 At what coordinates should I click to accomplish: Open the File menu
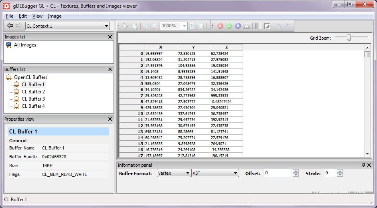[x=9, y=16]
